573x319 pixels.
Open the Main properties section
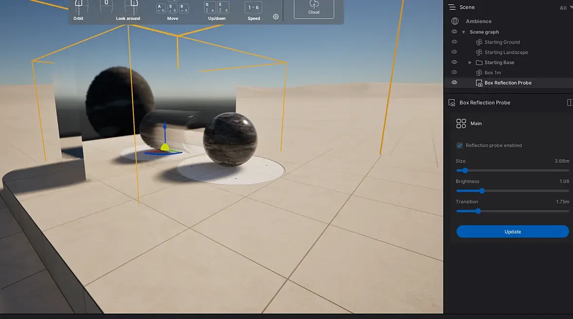[476, 123]
